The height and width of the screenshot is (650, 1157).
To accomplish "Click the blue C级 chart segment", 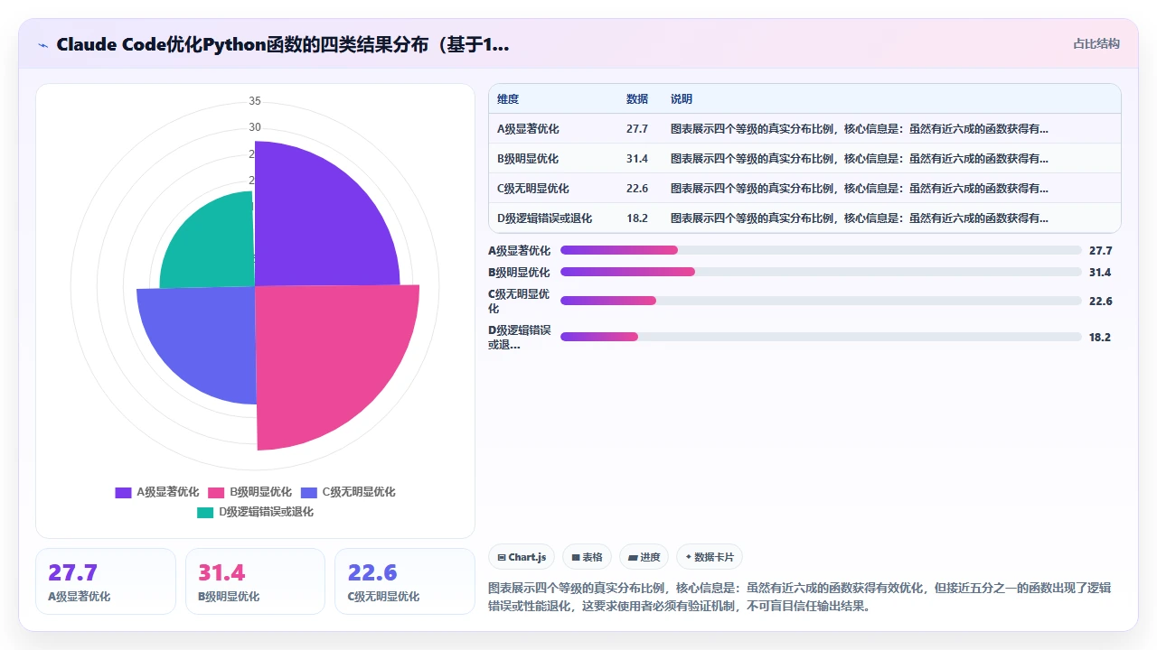I will (x=203, y=339).
